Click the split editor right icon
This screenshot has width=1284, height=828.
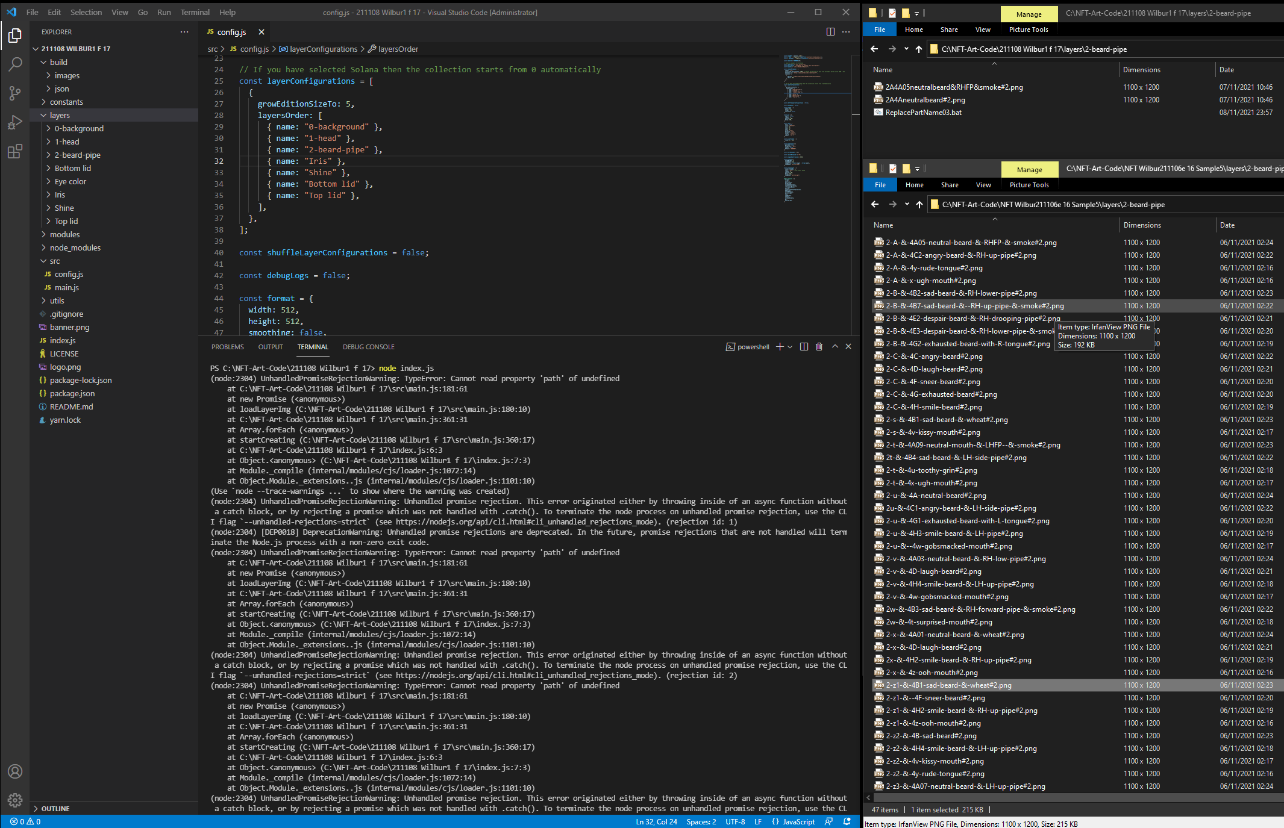pyautogui.click(x=830, y=32)
